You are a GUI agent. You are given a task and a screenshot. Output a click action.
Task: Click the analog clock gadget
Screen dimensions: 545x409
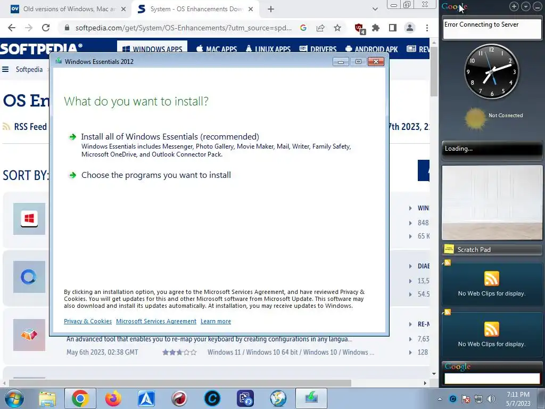click(491, 71)
